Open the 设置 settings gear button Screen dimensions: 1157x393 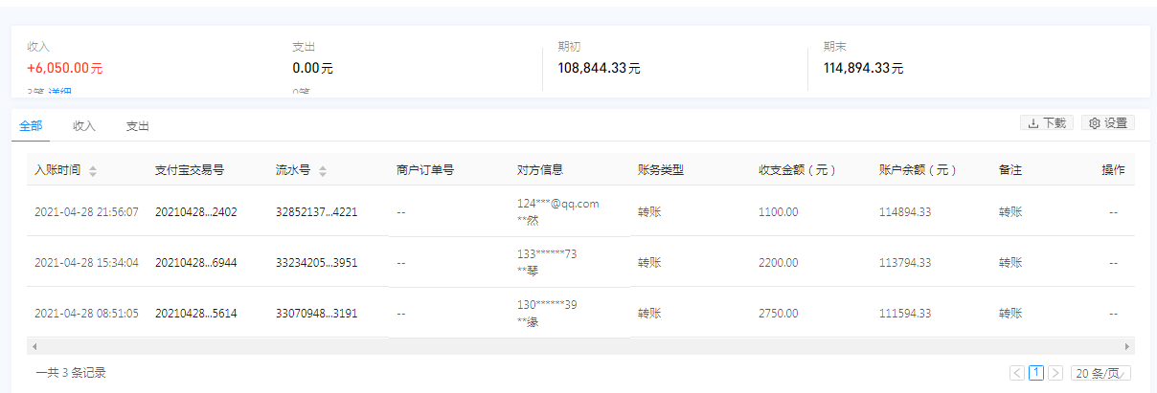[x=1108, y=123]
